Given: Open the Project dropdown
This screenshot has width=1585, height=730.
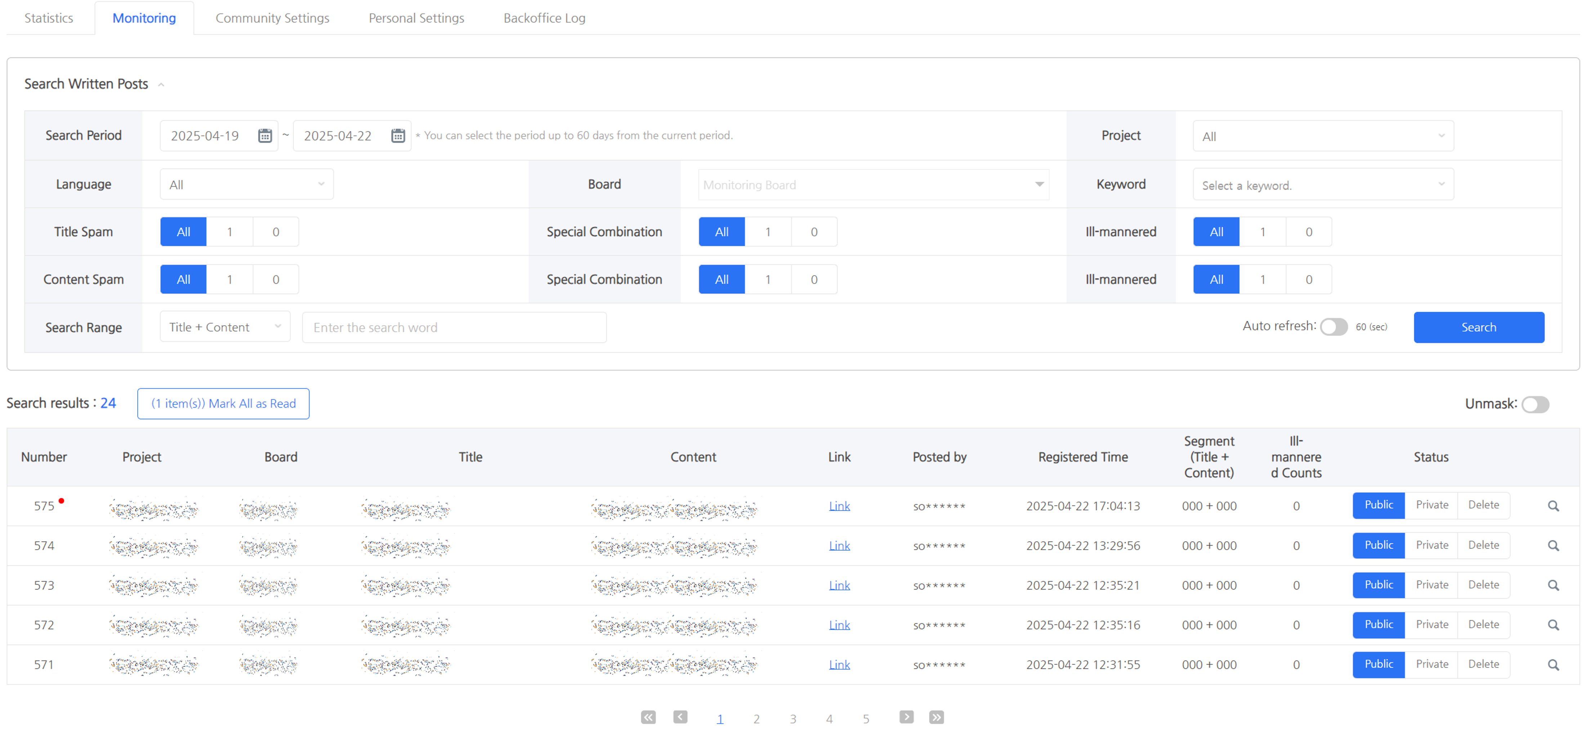Looking at the screenshot, I should coord(1323,136).
